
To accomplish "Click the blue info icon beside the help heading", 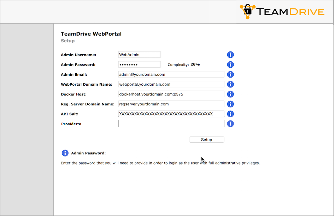I will click(65, 153).
